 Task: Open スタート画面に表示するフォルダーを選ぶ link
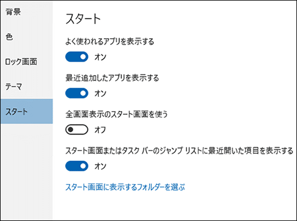[x=125, y=187]
